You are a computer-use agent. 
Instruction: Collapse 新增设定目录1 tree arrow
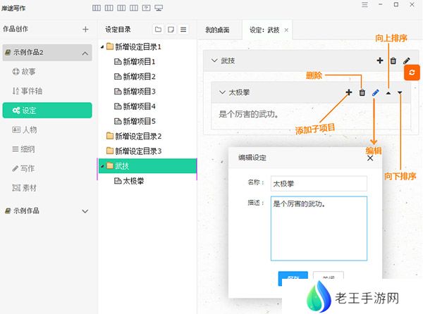[102, 47]
